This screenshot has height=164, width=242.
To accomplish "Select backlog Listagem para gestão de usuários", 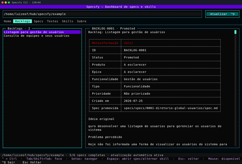I will pos(42,32).
